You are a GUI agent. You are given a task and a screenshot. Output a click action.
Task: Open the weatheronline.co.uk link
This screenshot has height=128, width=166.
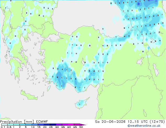[144, 126]
